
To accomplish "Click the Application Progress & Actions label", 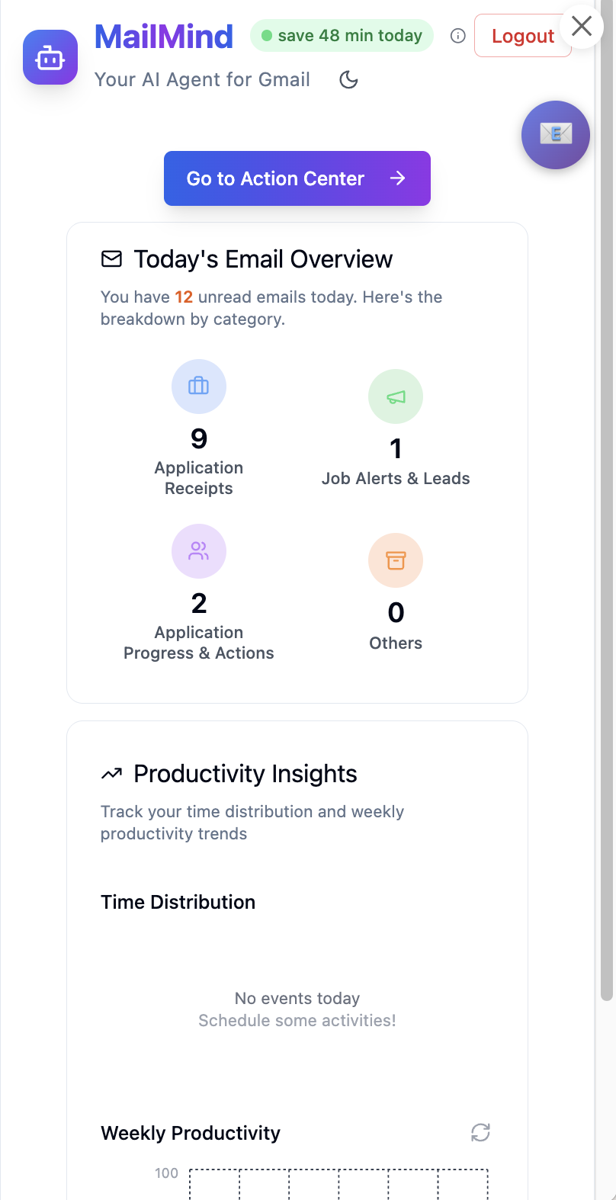I will click(199, 643).
